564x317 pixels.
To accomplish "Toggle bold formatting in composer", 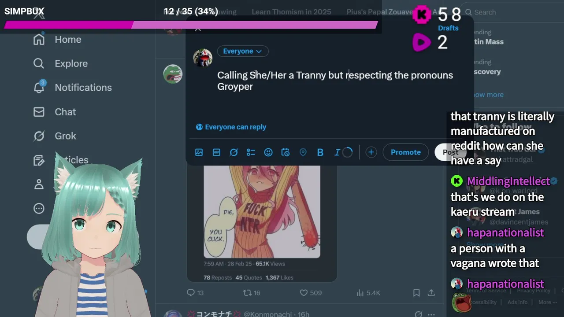I will point(320,152).
